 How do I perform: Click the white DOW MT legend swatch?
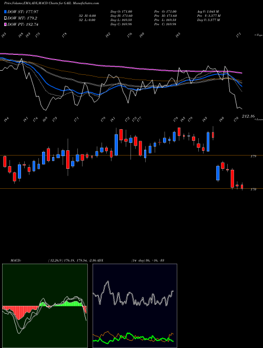point(6,18)
